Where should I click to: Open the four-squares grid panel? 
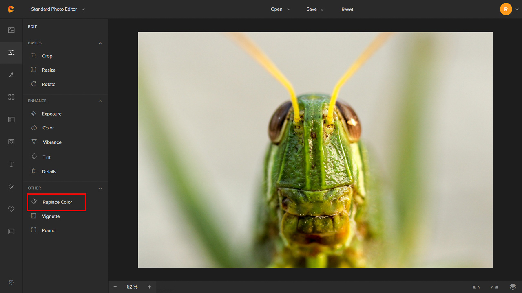point(11,97)
